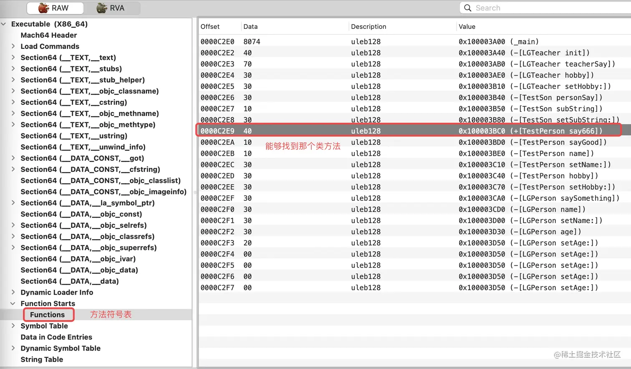Open Section64 (__DATA_CONST,__objc_imageinfo)
Image resolution: width=631 pixels, height=369 pixels.
tap(103, 192)
